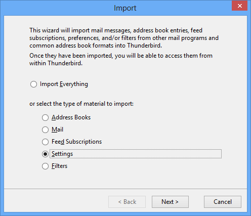Select the Mail radio button
Viewport: 251px width, 216px height.
[x=45, y=129]
